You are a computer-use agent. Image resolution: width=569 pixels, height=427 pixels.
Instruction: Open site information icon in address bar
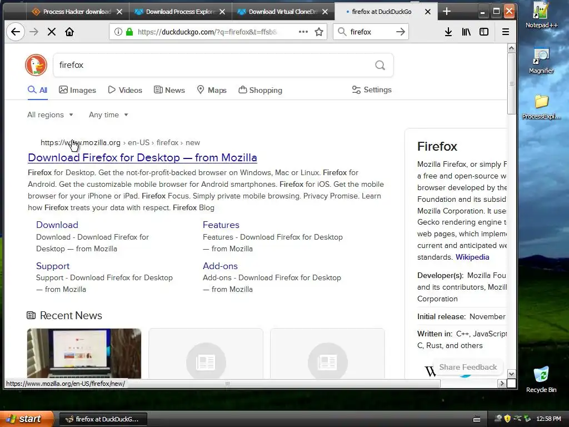click(118, 32)
